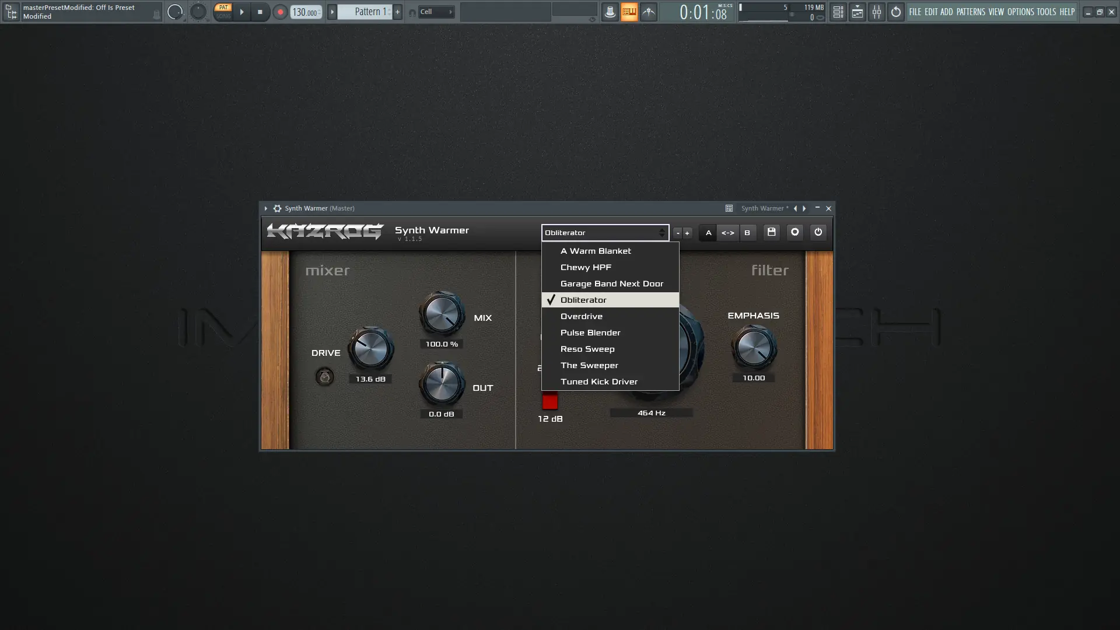The image size is (1120, 630).
Task: Click the plugin bypass power icon
Action: click(818, 232)
